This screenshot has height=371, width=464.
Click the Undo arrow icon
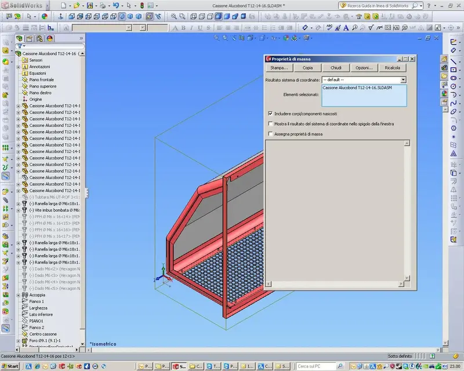tap(115, 5)
